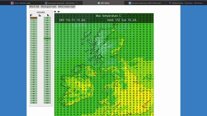Select forecast hour 20
Image resolution: width=207 pixels, height=116 pixels.
(x=34, y=62)
